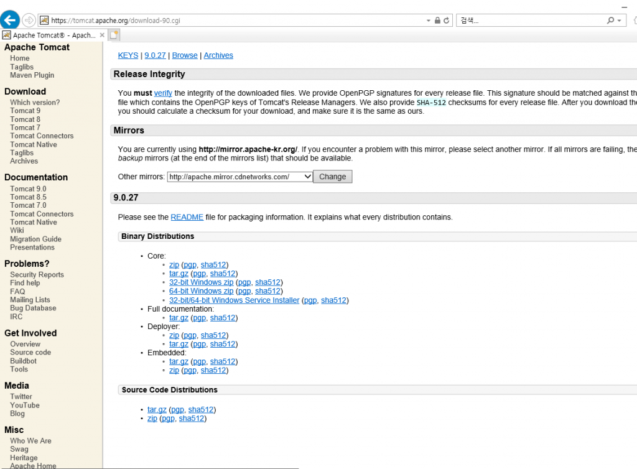The image size is (637, 469).
Task: Open the address bar history dropdown arrow
Action: pos(428,21)
